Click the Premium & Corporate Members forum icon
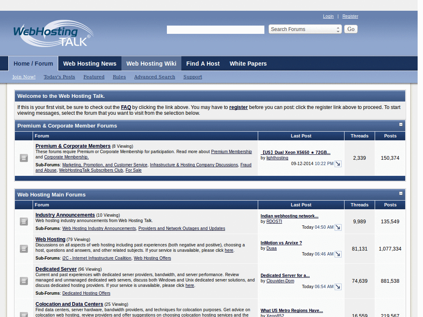Viewport: 423px width, 317px height. coord(24,158)
